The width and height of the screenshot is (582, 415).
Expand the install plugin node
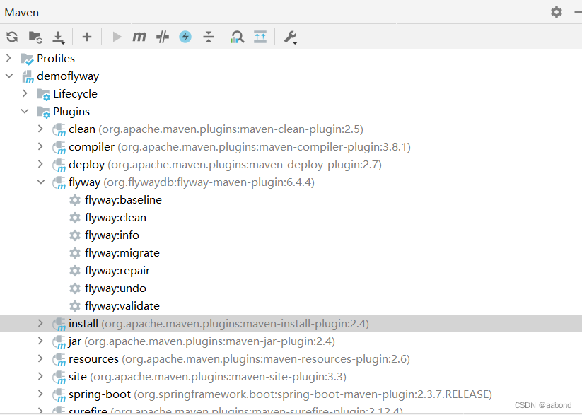click(x=40, y=323)
